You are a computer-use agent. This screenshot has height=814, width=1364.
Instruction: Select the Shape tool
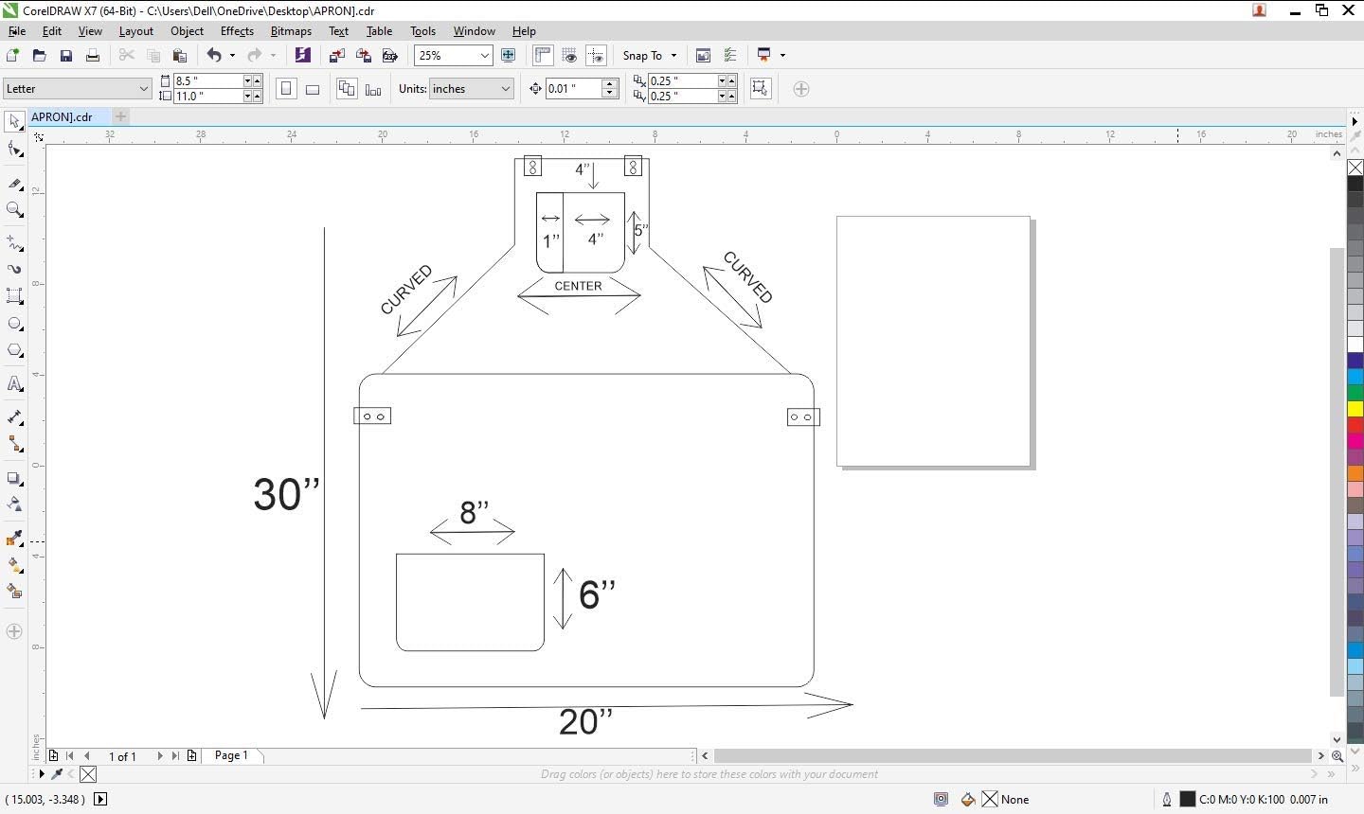tap(14, 149)
